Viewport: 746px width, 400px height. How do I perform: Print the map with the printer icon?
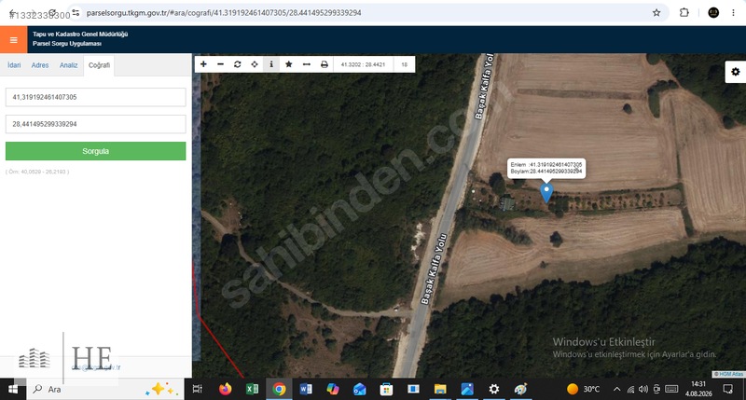[325, 64]
